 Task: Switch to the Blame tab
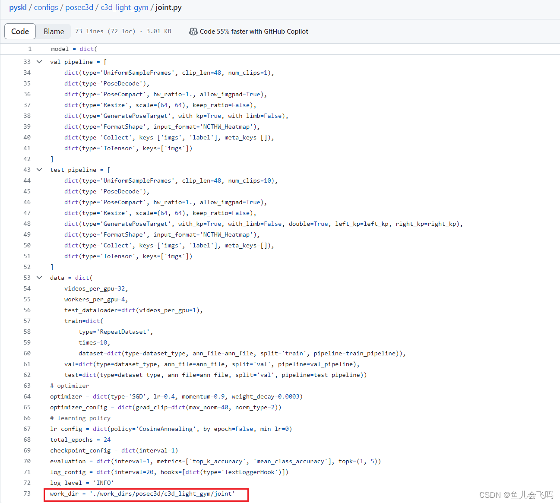coord(54,31)
